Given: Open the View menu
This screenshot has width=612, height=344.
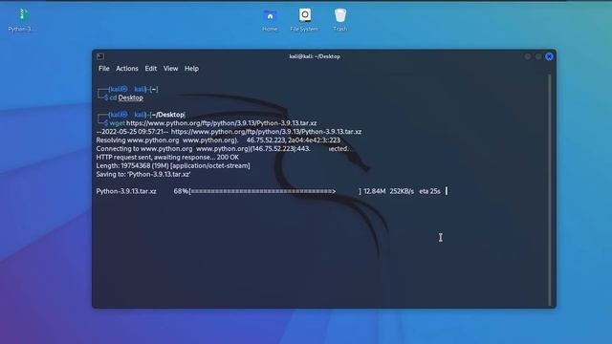Looking at the screenshot, I should [170, 69].
